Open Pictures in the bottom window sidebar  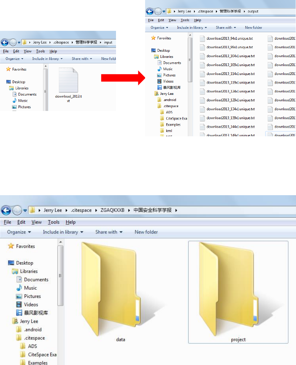tap(33, 296)
